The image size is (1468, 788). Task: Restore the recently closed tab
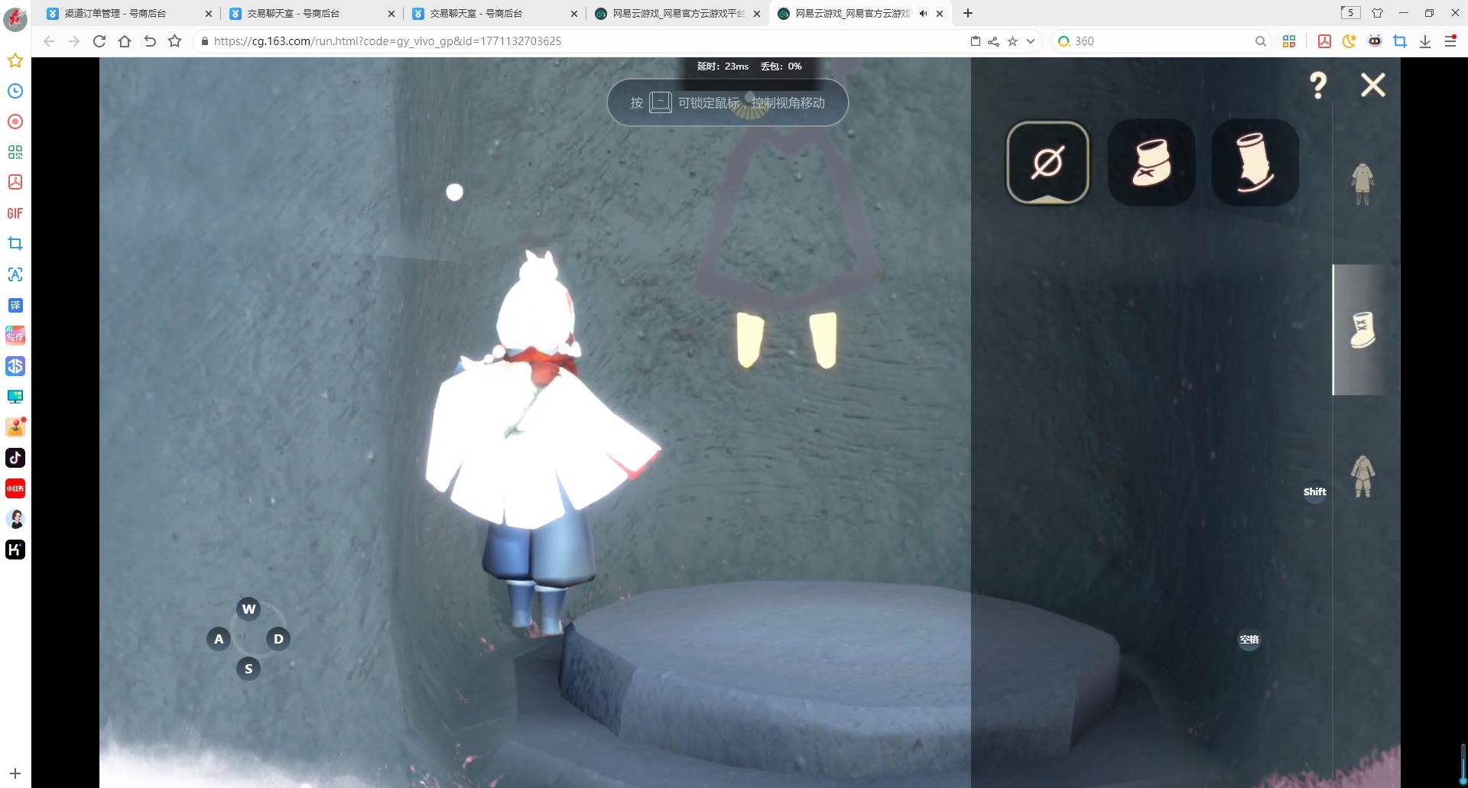tap(150, 41)
